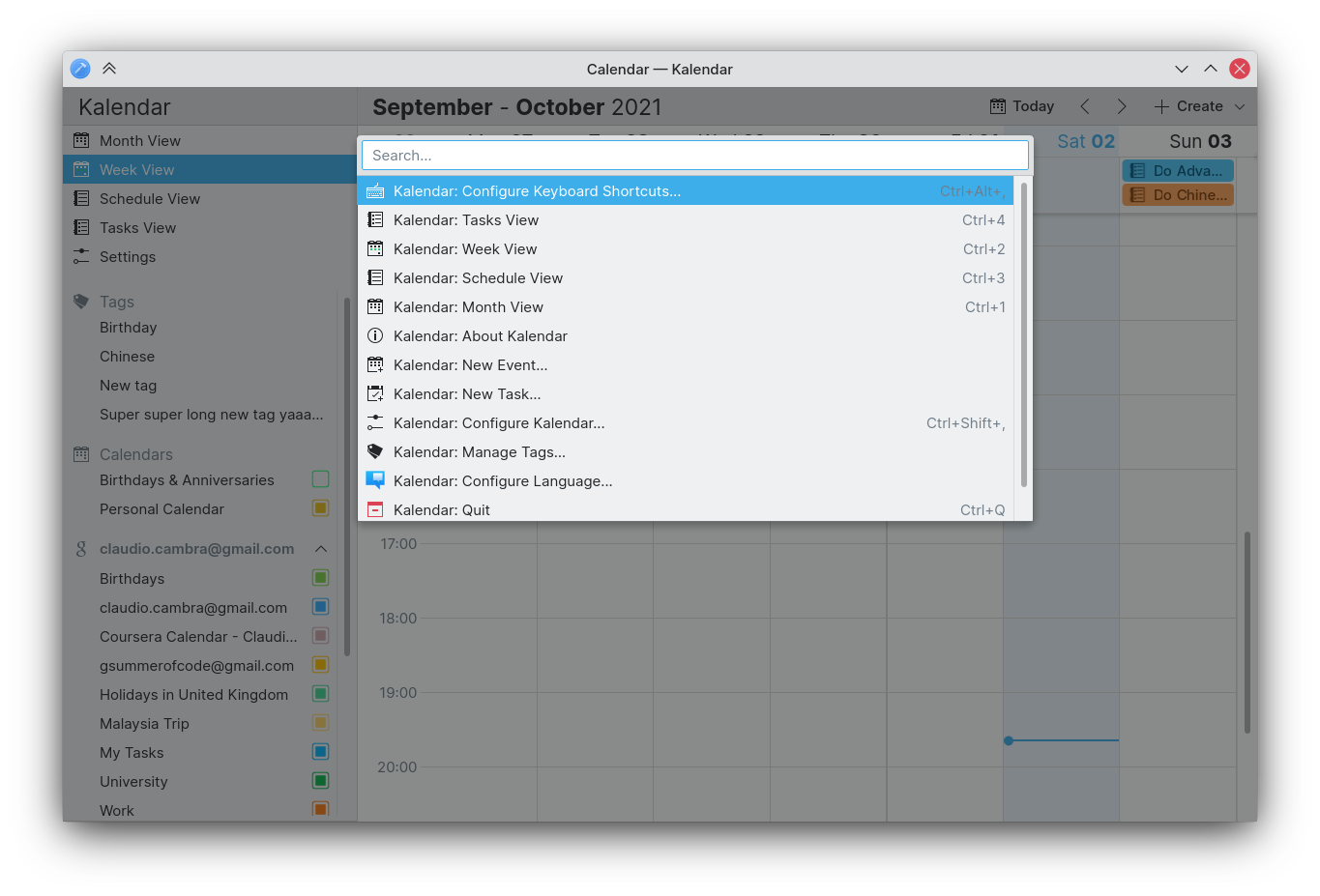The width and height of the screenshot is (1320, 896).
Task: Click the keyboard icon beside Configure Keyboard Shortcuts
Action: 375,191
